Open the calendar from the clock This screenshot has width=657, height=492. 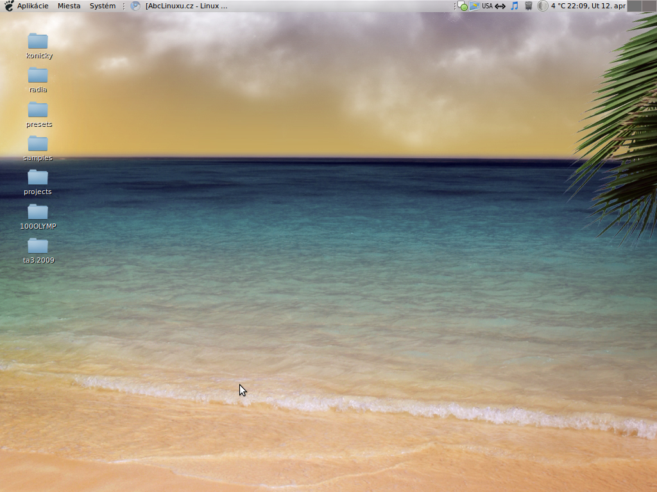(x=596, y=6)
